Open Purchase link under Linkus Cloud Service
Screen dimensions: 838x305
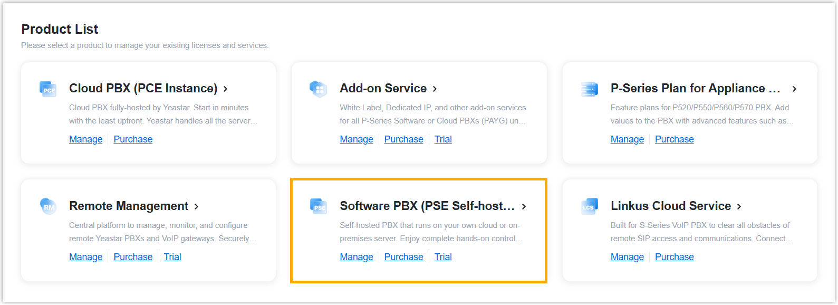674,257
